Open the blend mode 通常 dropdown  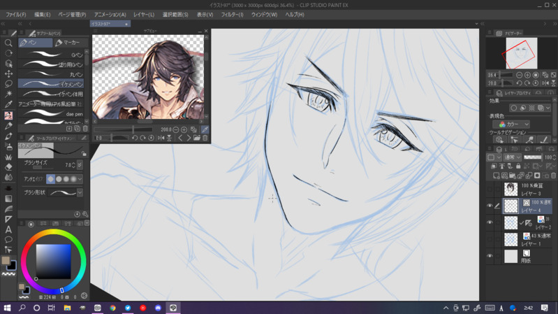tap(513, 157)
